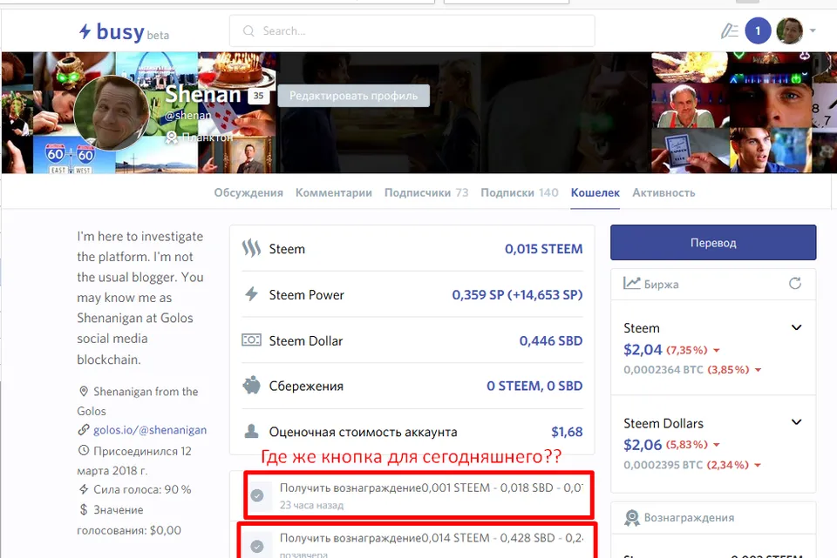Click the clock icon by Присоединился
Viewport: 837px width, 558px height.
tap(84, 450)
